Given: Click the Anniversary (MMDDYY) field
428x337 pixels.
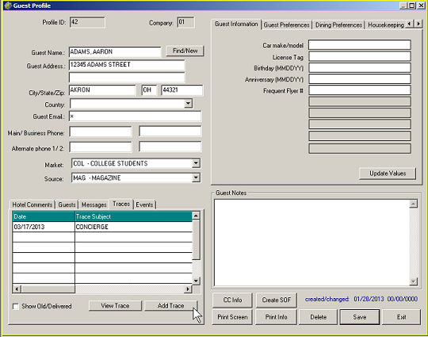Looking at the screenshot, I should [360, 79].
